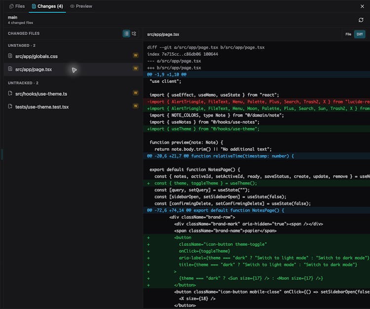The width and height of the screenshot is (370, 309).
Task: Click the added useTheme import line
Action: click(257, 129)
